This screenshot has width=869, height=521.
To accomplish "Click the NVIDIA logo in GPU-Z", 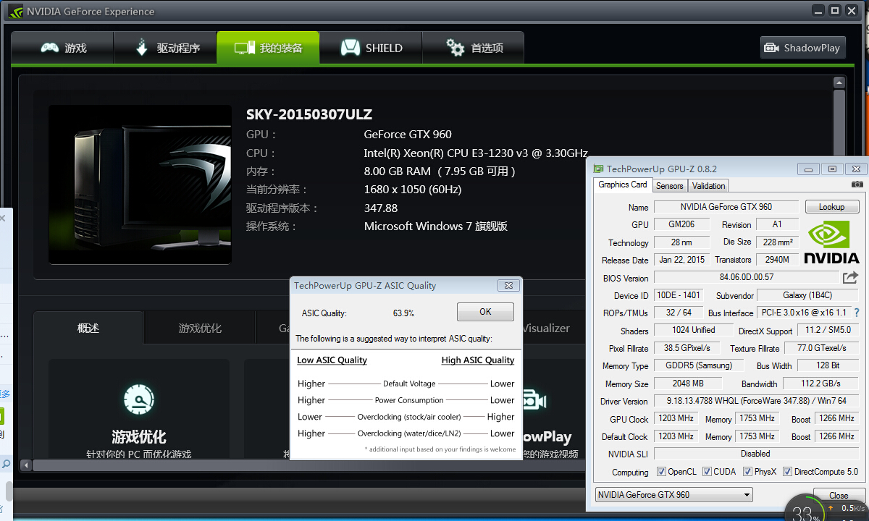I will pos(831,242).
